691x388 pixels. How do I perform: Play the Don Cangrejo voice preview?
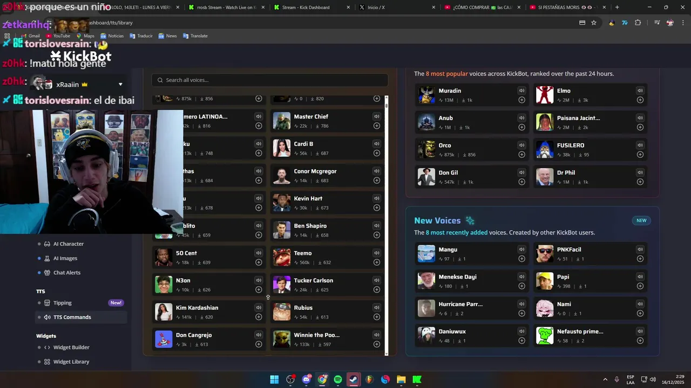pos(259,335)
